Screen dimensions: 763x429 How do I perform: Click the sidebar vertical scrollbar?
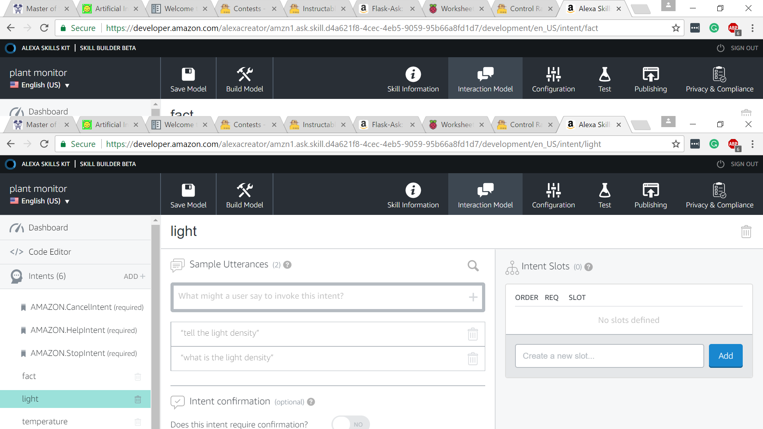pyautogui.click(x=155, y=318)
